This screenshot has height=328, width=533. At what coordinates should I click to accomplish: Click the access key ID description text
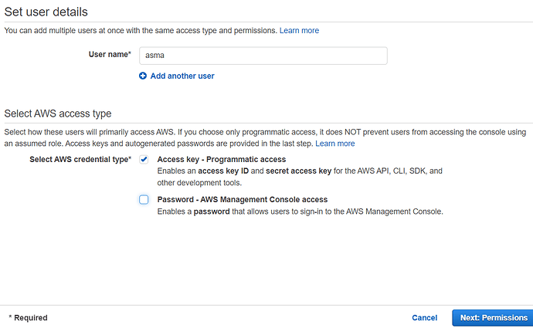300,177
